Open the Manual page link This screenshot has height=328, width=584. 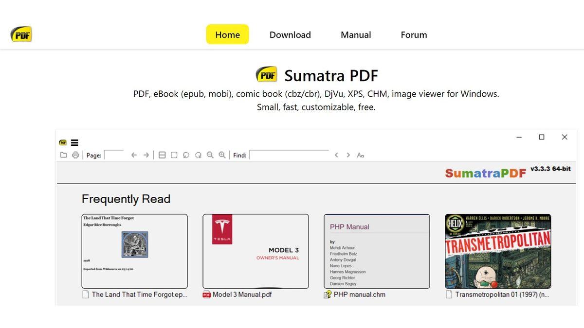tap(356, 35)
